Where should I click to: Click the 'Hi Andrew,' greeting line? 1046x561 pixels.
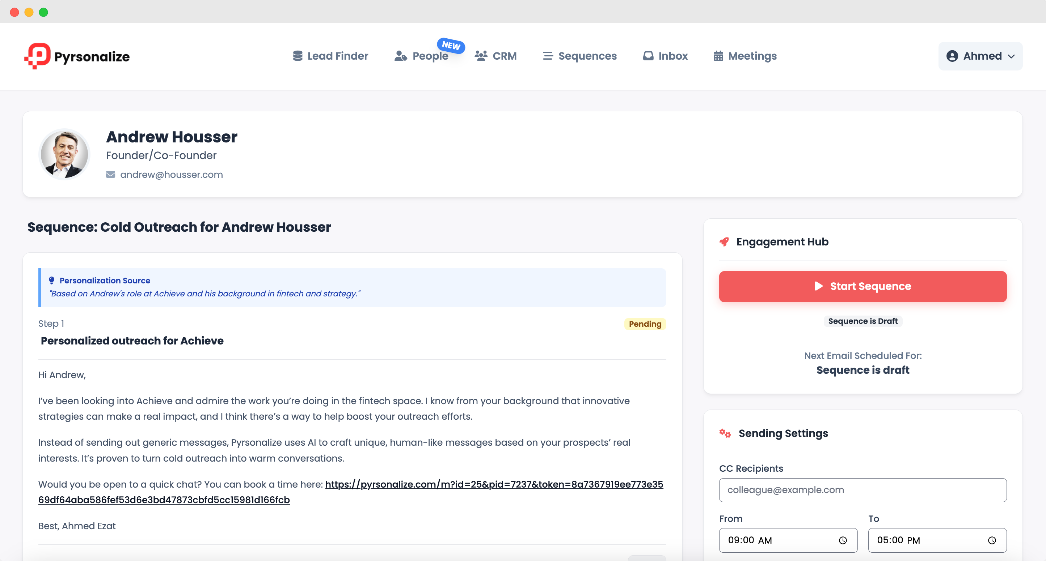(62, 375)
